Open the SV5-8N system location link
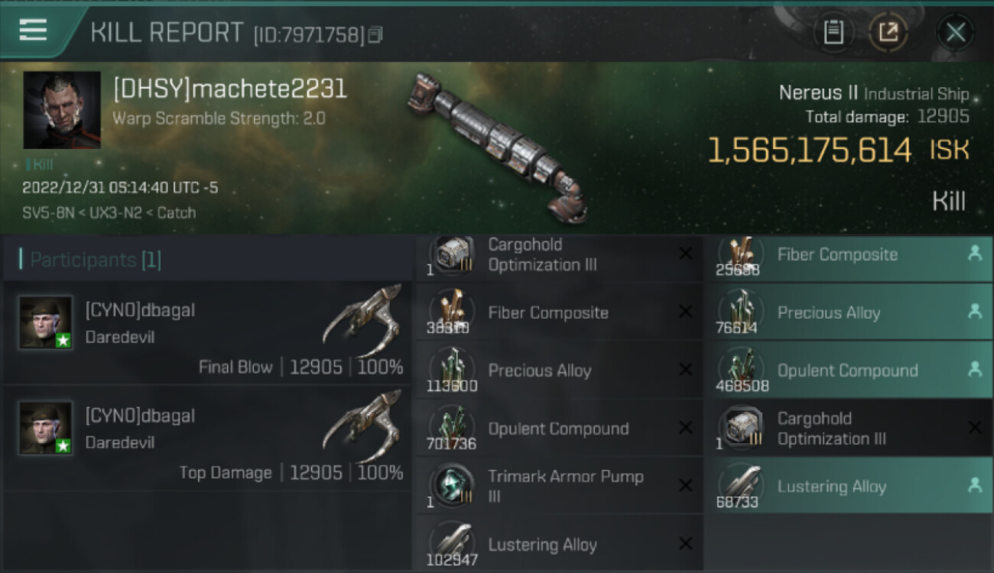994x573 pixels. (x=50, y=213)
